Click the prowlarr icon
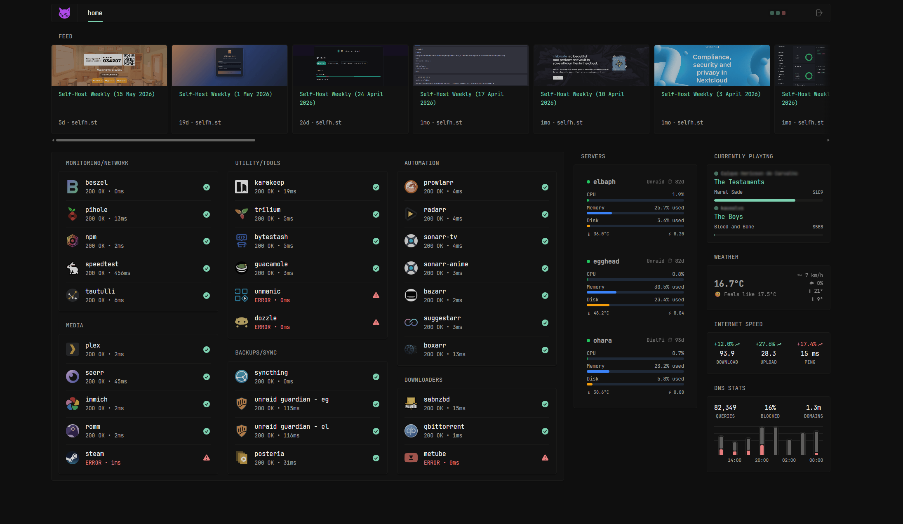903x524 pixels. coord(411,187)
